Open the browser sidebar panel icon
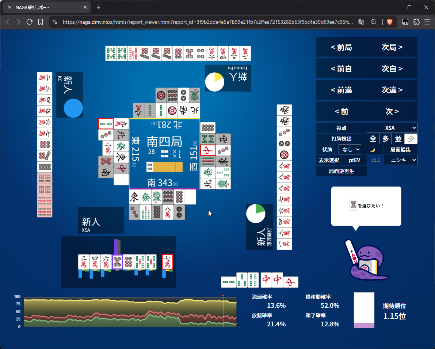This screenshot has height=349, width=435. tap(405, 22)
